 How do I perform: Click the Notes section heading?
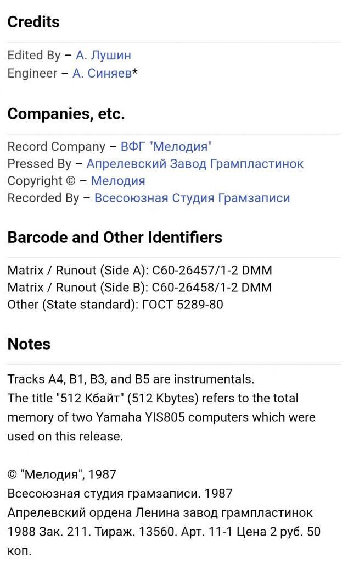tap(29, 344)
